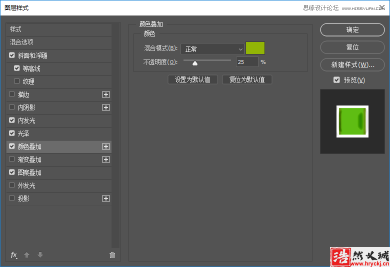Viewport: 390px width, 267px height.
Task: Add another Inner Shadow (内阴影) with plus icon
Action: tap(106, 107)
